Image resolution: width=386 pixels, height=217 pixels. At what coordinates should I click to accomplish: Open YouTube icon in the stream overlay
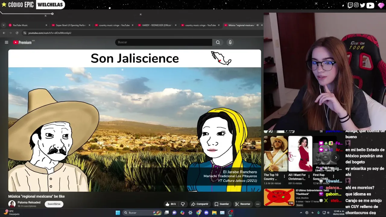(370, 5)
